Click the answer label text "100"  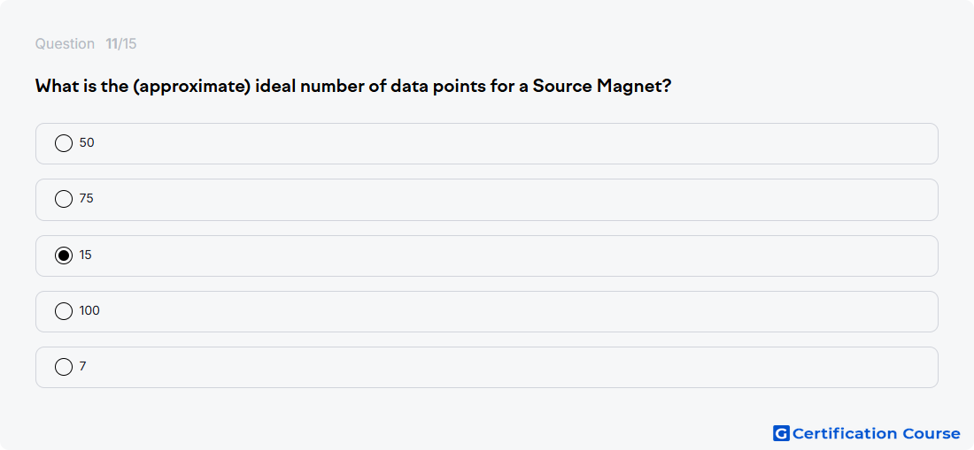click(x=89, y=310)
